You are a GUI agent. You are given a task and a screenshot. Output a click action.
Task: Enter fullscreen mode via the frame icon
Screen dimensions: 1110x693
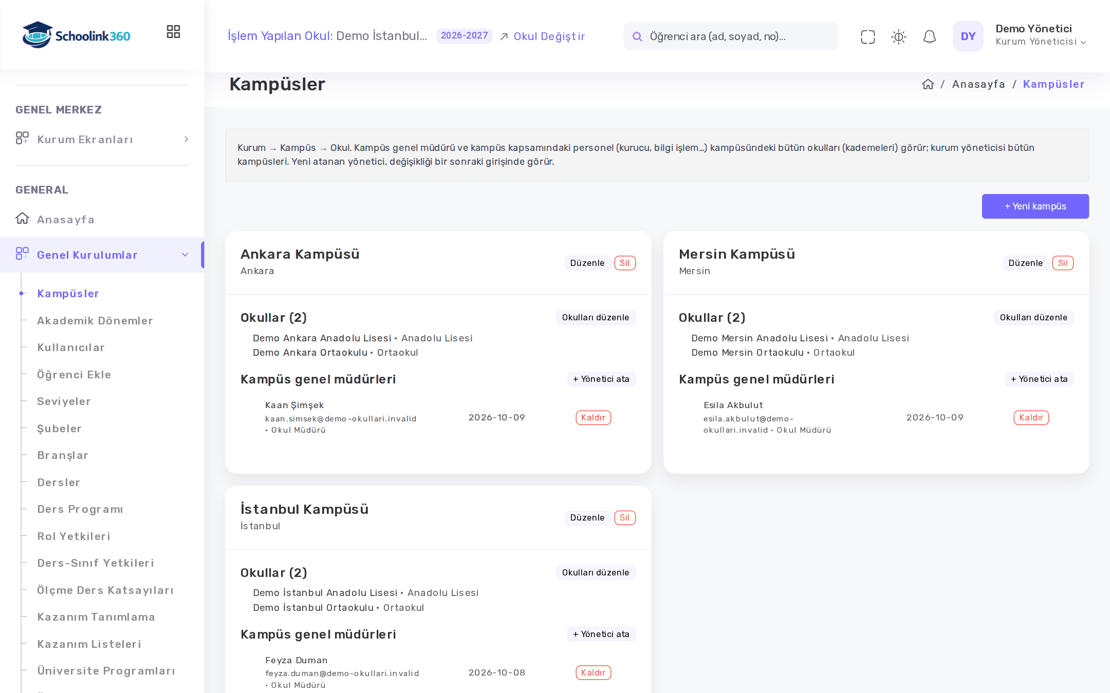coord(867,36)
